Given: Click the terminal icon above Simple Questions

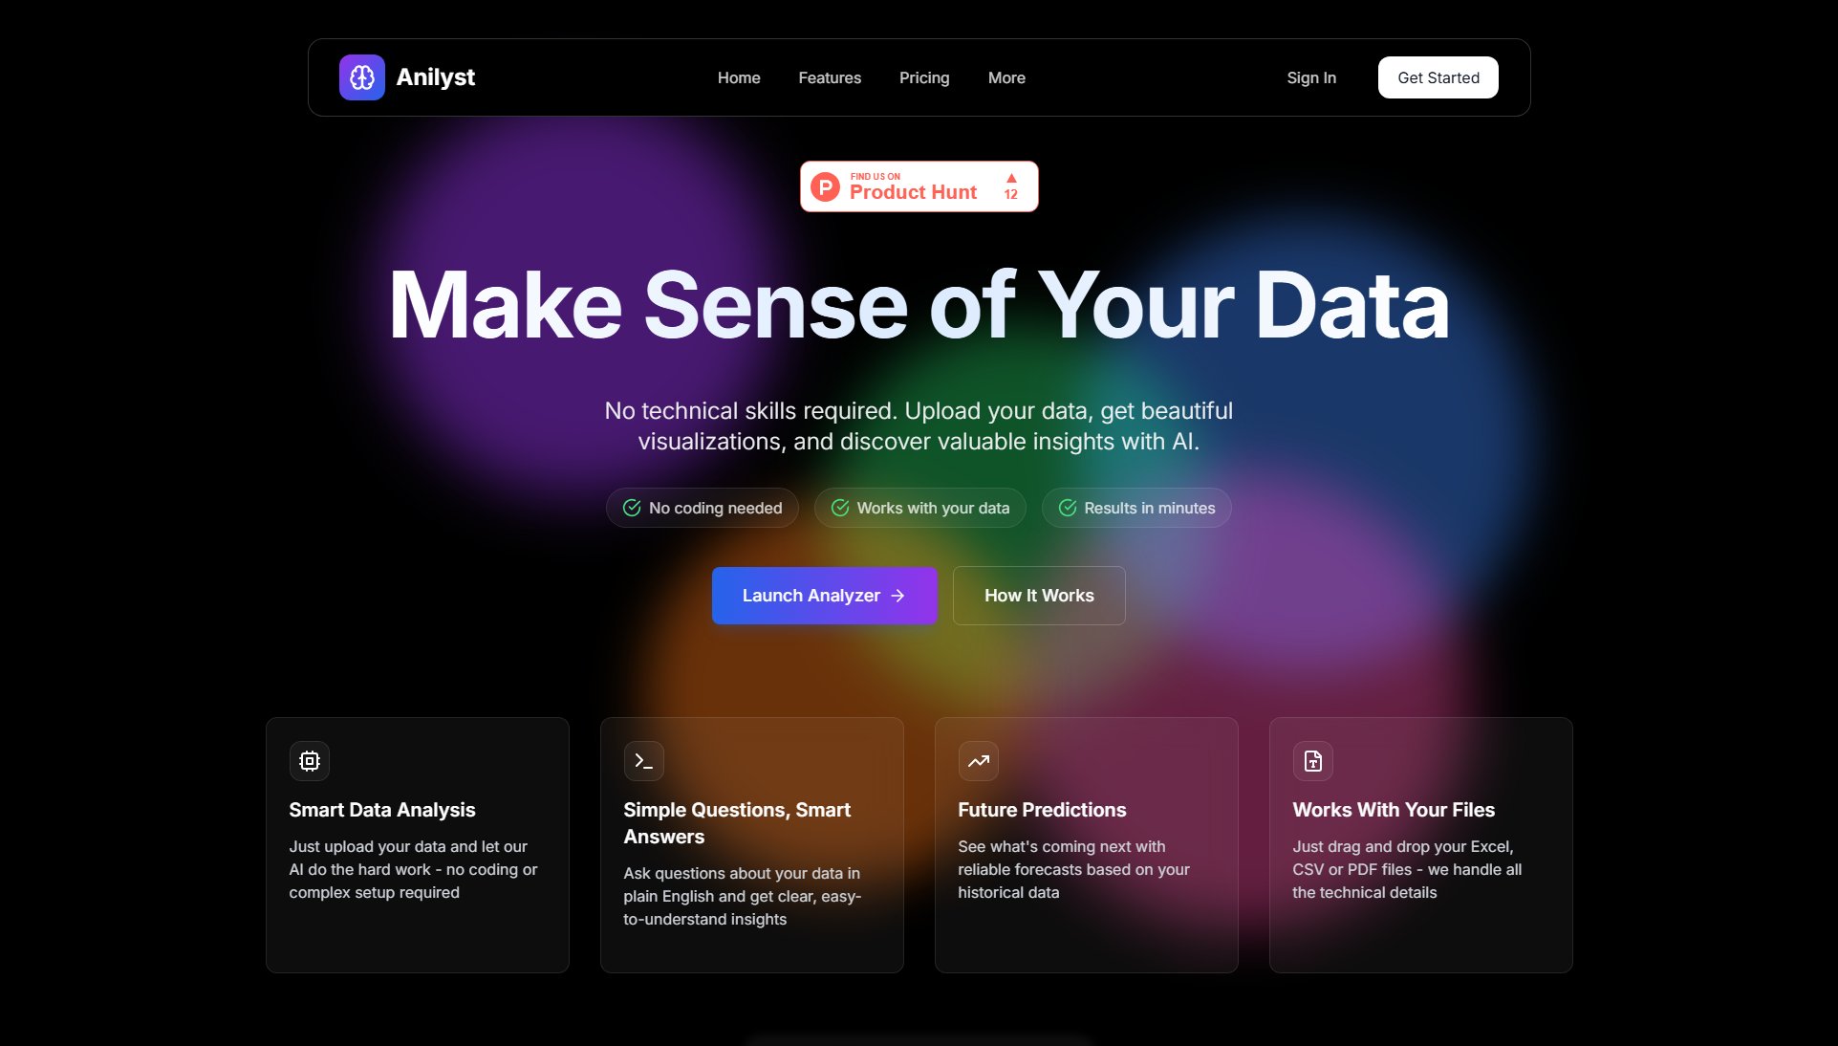Looking at the screenshot, I should (643, 761).
